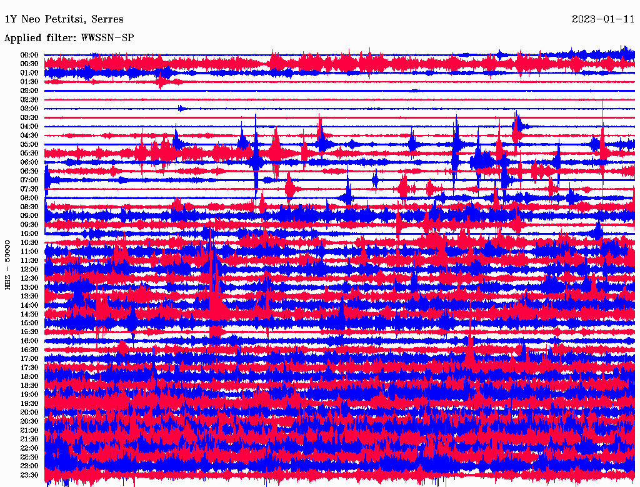Select the date label 2023-01-11

603,19
